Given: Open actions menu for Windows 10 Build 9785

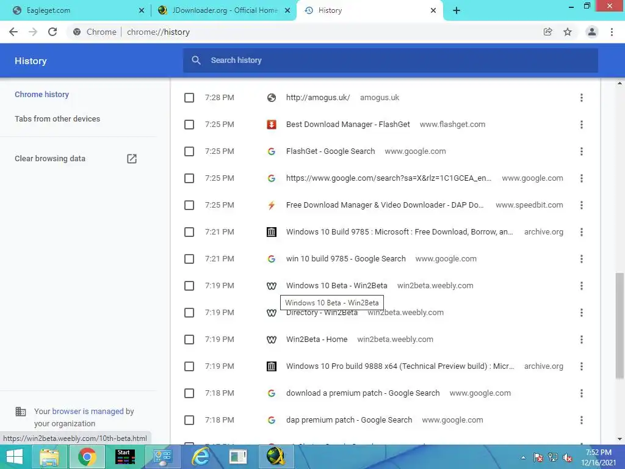Looking at the screenshot, I should pos(582,232).
